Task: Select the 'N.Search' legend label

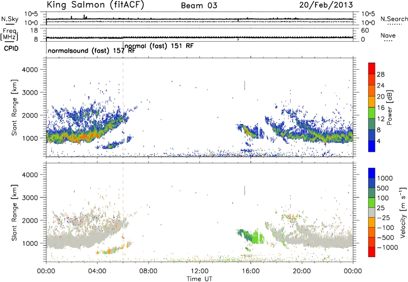Action: (x=394, y=19)
